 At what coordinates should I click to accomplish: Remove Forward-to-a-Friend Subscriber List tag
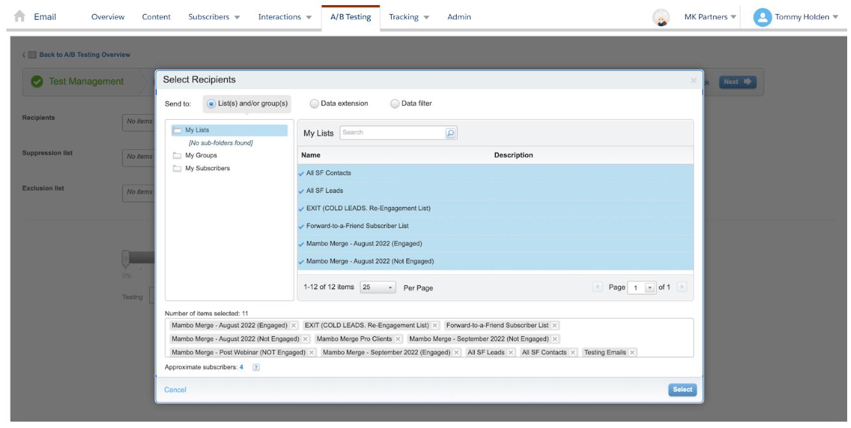click(x=555, y=325)
